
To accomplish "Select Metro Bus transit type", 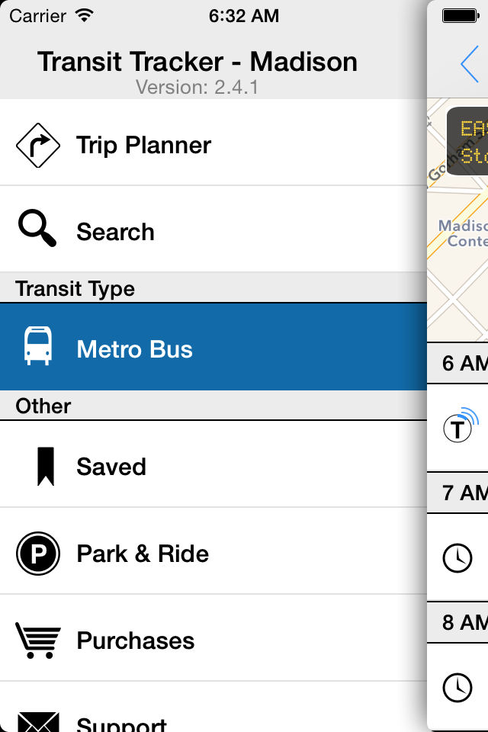I will [x=135, y=349].
